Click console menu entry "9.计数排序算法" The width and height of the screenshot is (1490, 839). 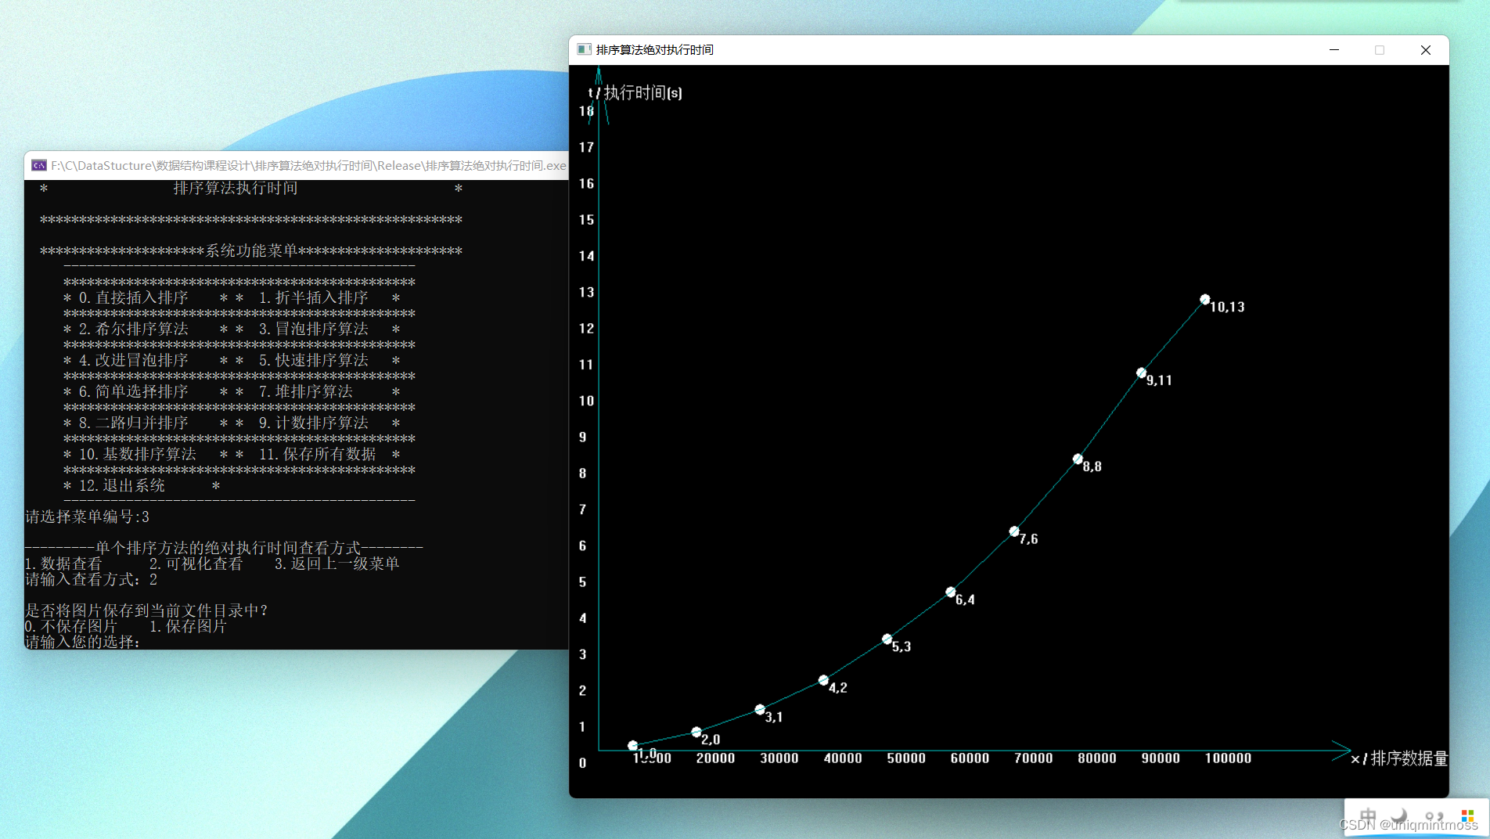tap(314, 423)
